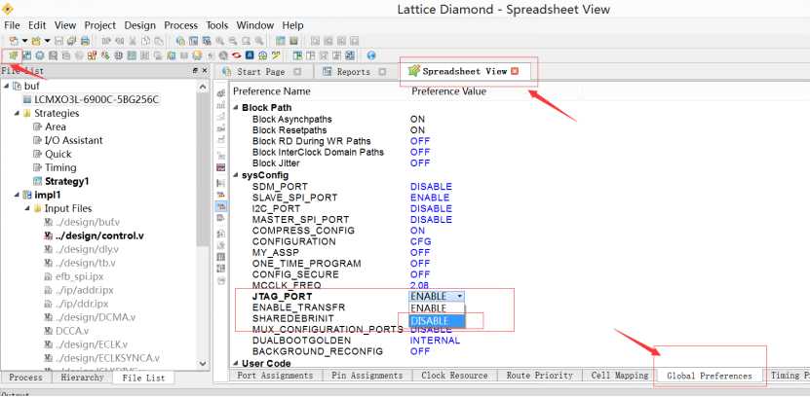Screen dimensions: 810x397
Task: Switch to the Reports tab
Action: [x=354, y=72]
